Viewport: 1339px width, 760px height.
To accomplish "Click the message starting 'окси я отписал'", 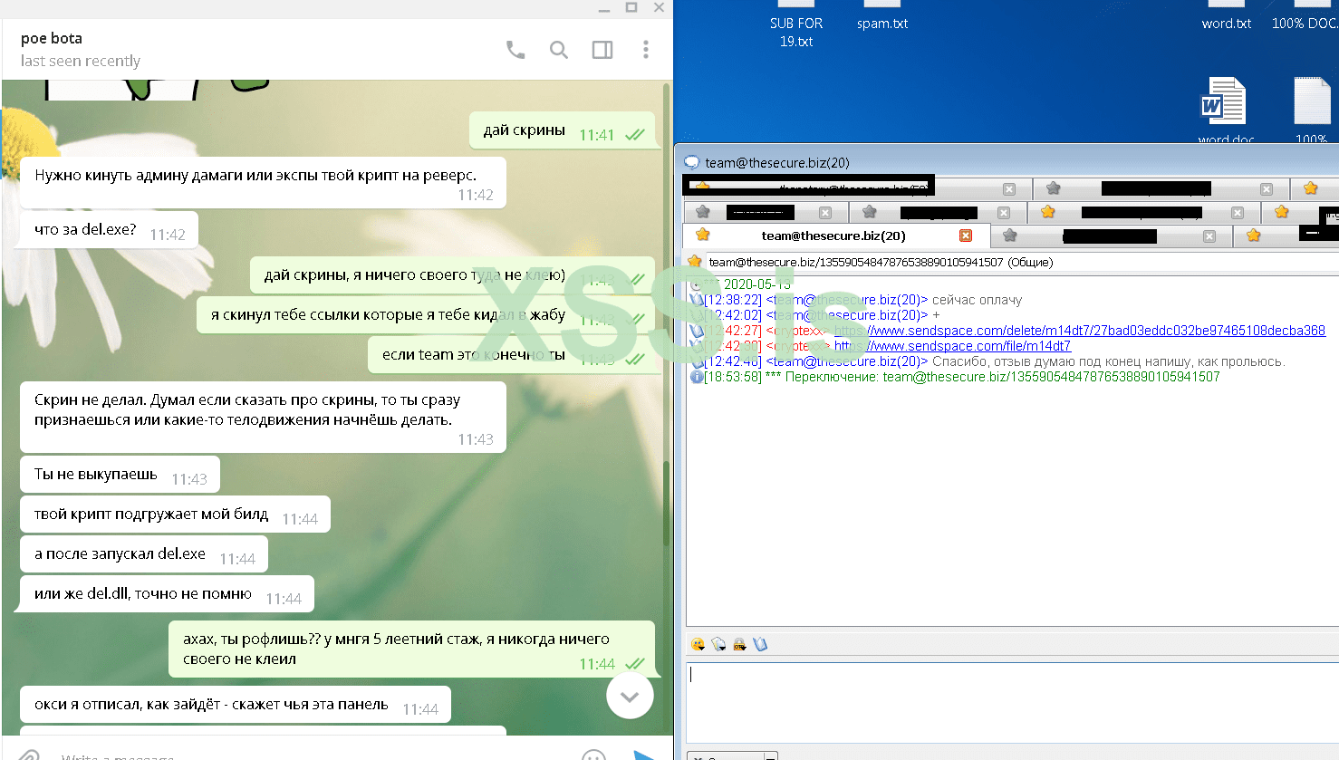I will [x=236, y=705].
